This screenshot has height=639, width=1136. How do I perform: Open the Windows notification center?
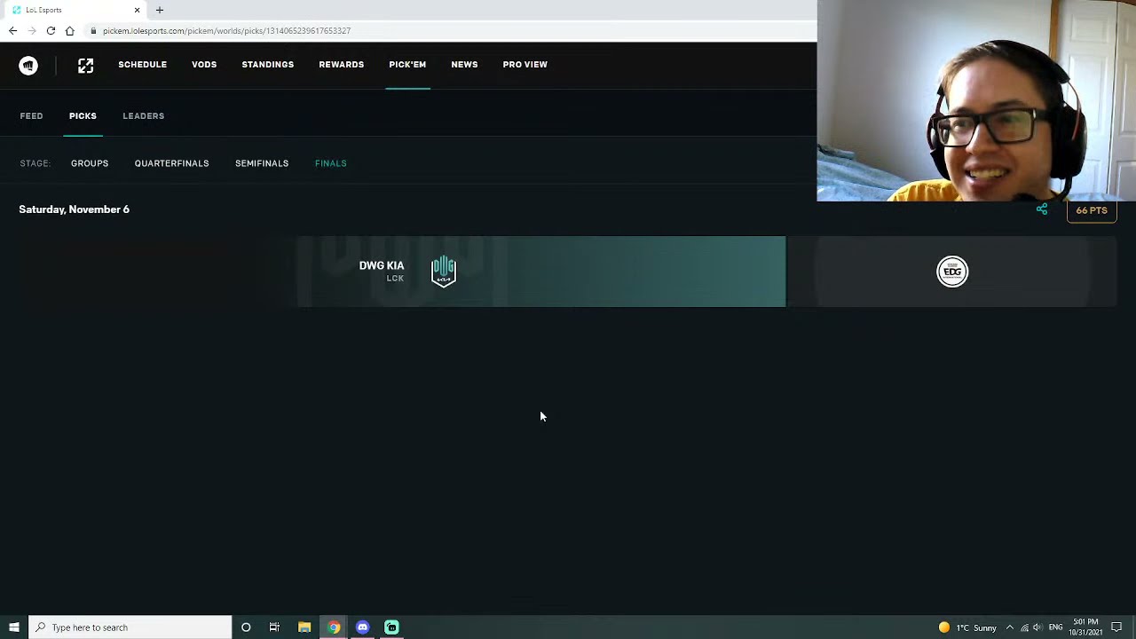[1116, 627]
